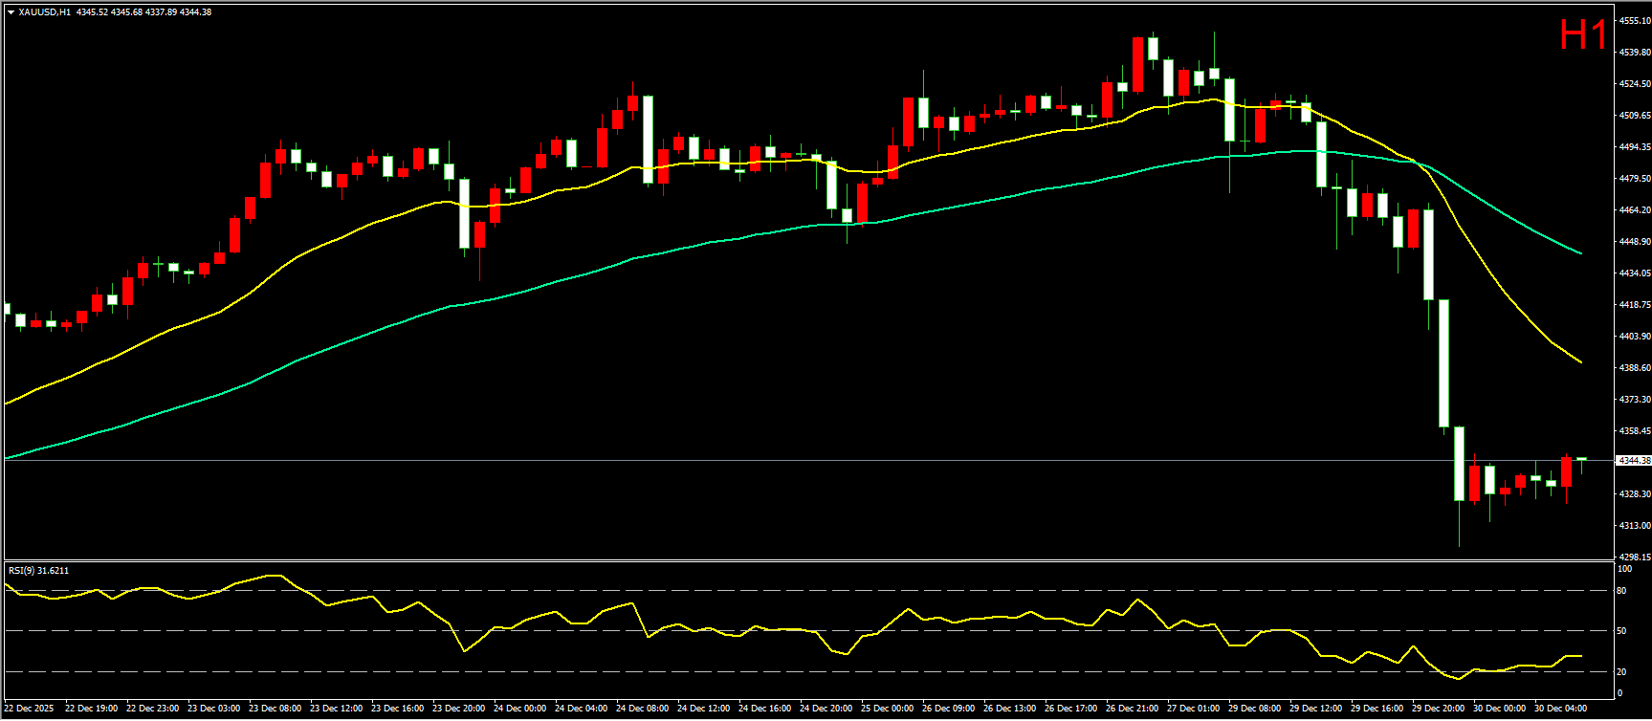This screenshot has width=1652, height=721.
Task: Select the RSI(9) indicator label
Action: [38, 571]
